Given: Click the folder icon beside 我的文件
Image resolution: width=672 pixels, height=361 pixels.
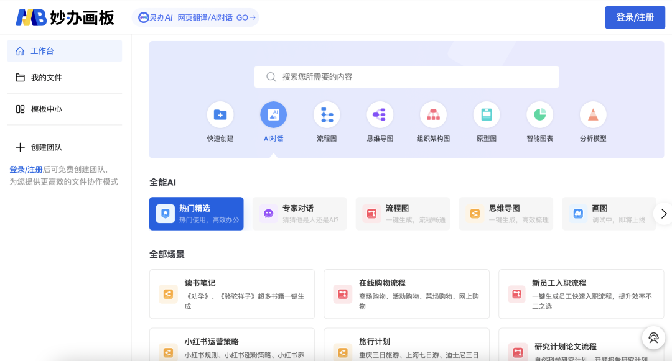Looking at the screenshot, I should [x=20, y=78].
